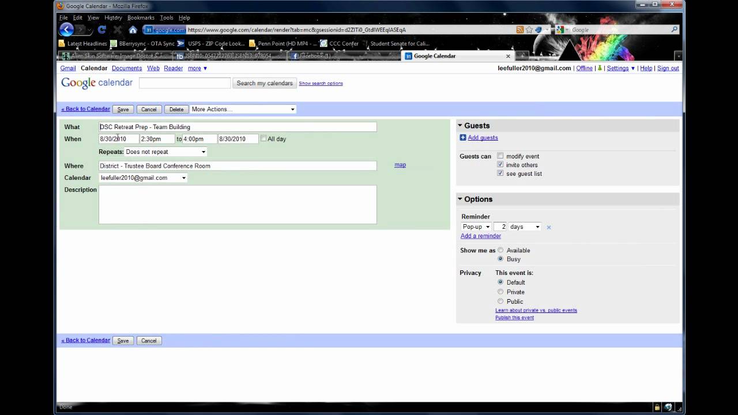Image resolution: width=738 pixels, height=415 pixels.
Task: Click the search magnifier icon in search box
Action: [x=675, y=29]
